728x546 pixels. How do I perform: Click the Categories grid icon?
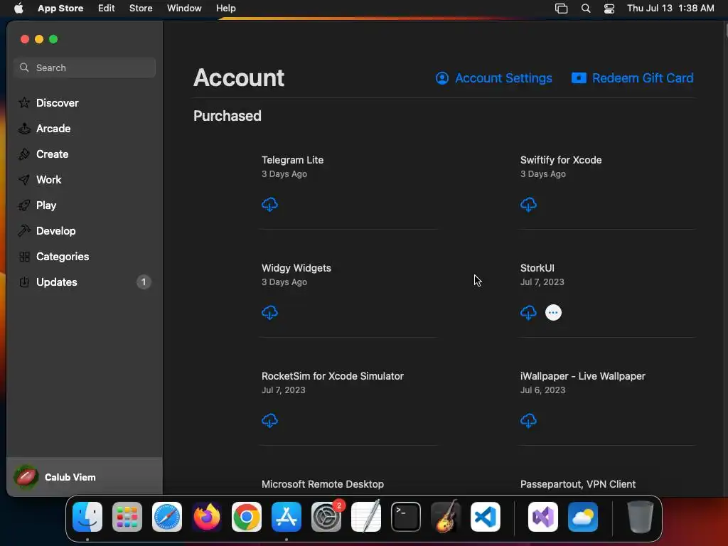tap(24, 256)
